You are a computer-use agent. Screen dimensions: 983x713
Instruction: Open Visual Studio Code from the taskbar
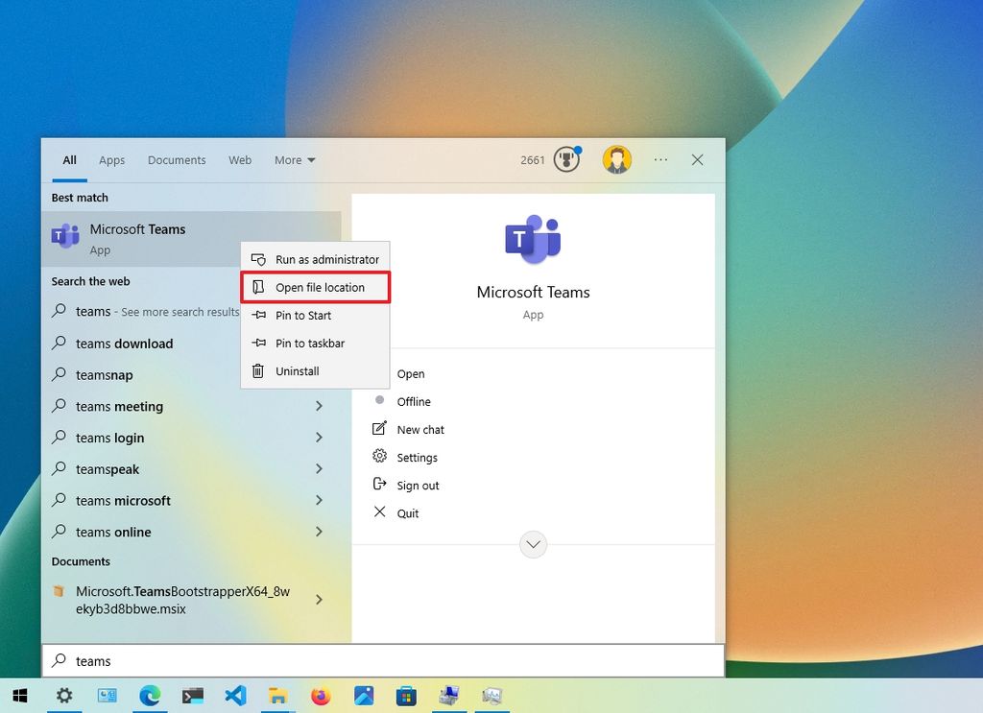(235, 696)
